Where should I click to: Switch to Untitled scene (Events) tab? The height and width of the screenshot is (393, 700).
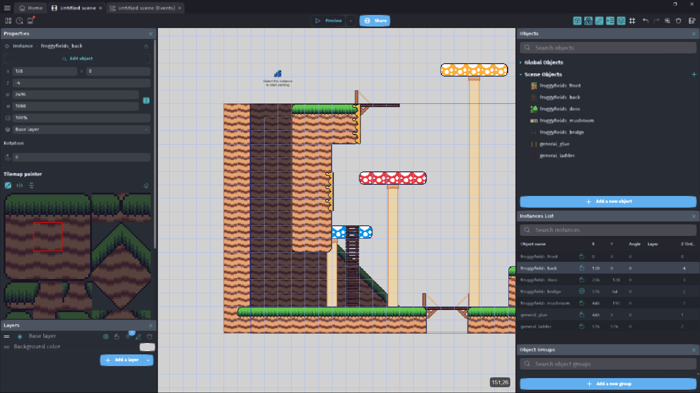click(146, 8)
